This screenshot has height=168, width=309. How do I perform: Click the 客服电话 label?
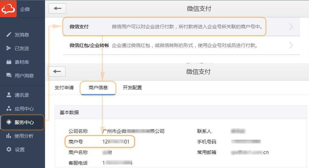(78, 163)
